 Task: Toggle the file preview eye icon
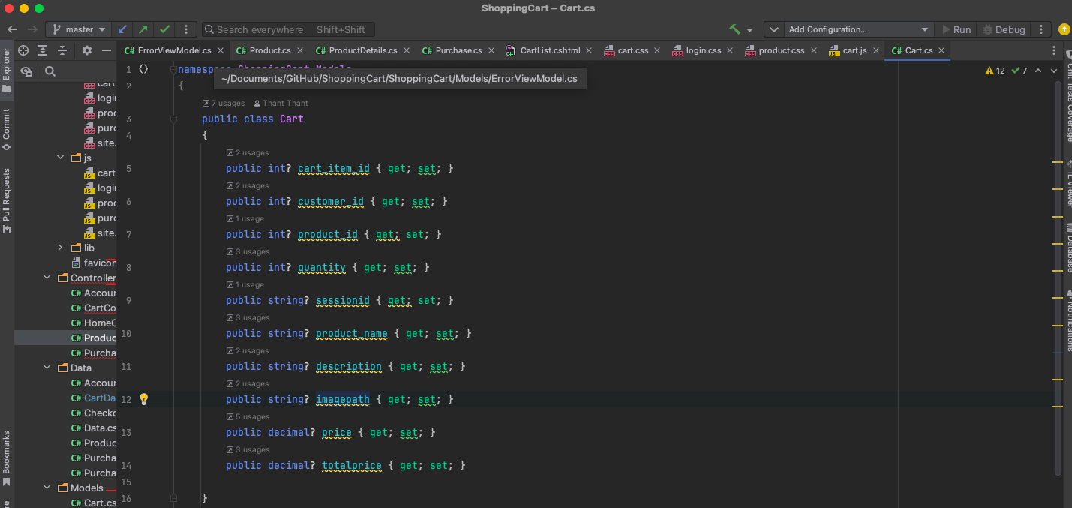[x=26, y=71]
